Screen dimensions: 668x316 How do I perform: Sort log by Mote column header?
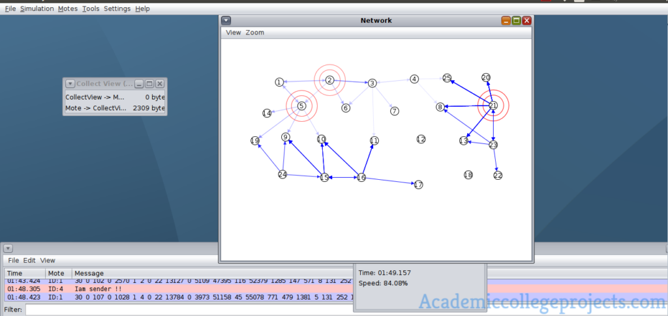click(x=58, y=273)
